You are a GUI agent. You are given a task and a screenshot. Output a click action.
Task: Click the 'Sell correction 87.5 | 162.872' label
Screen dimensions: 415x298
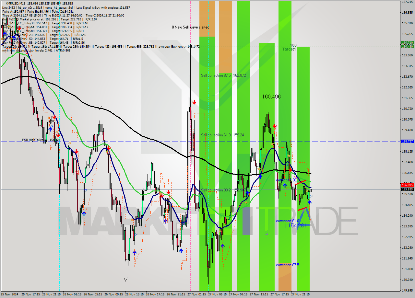point(223,75)
